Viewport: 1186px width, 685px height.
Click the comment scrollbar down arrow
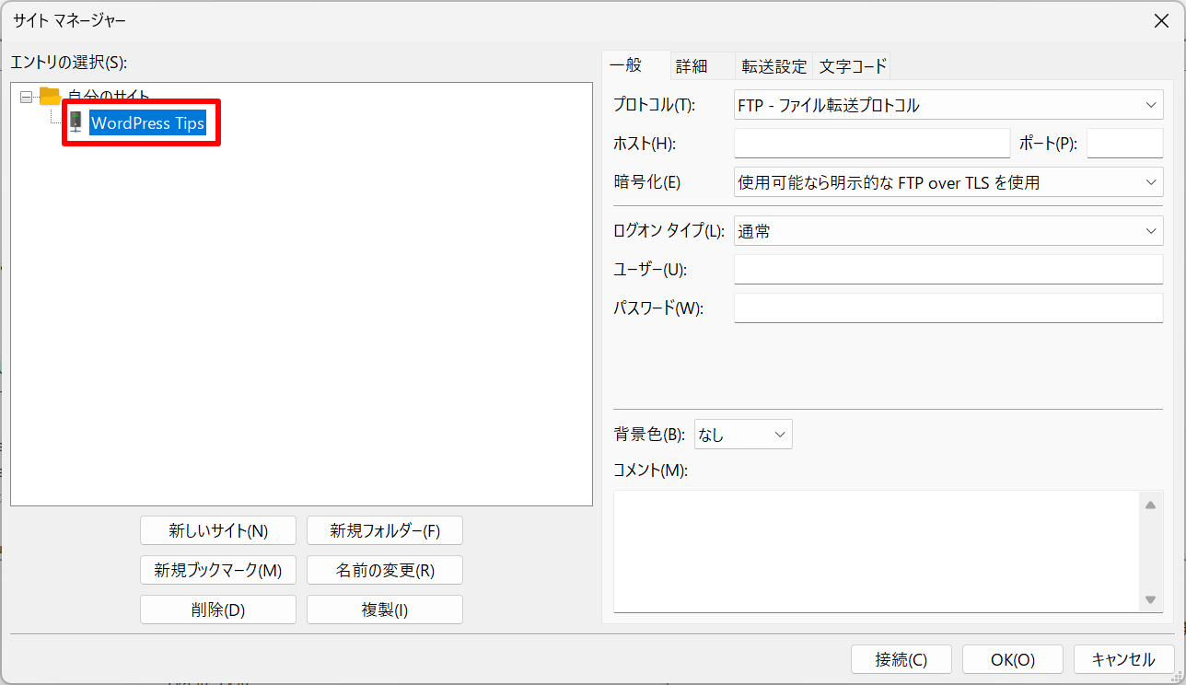(x=1150, y=599)
